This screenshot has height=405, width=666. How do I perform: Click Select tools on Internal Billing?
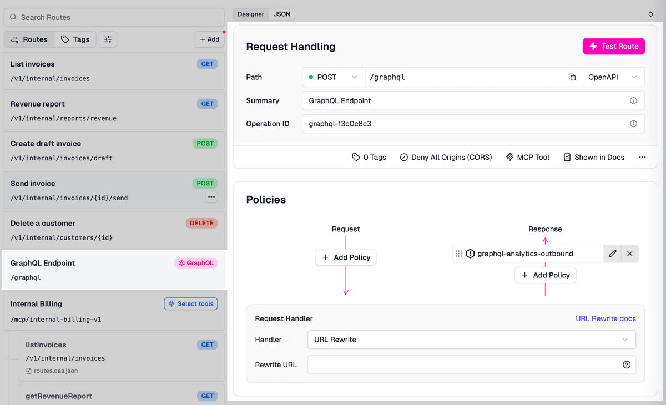pos(191,304)
